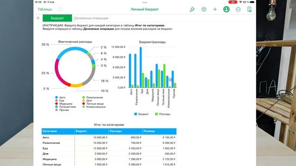Select the 700,00 ₽ expenses cell
This screenshot has height=166, width=296.
[125, 143]
